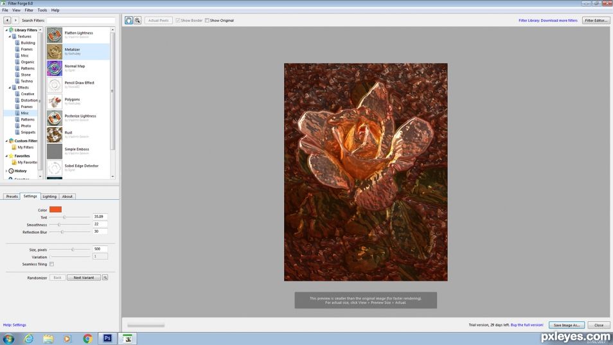This screenshot has width=613, height=345.
Task: Click the Smoothness slider handle
Action: 59,225
